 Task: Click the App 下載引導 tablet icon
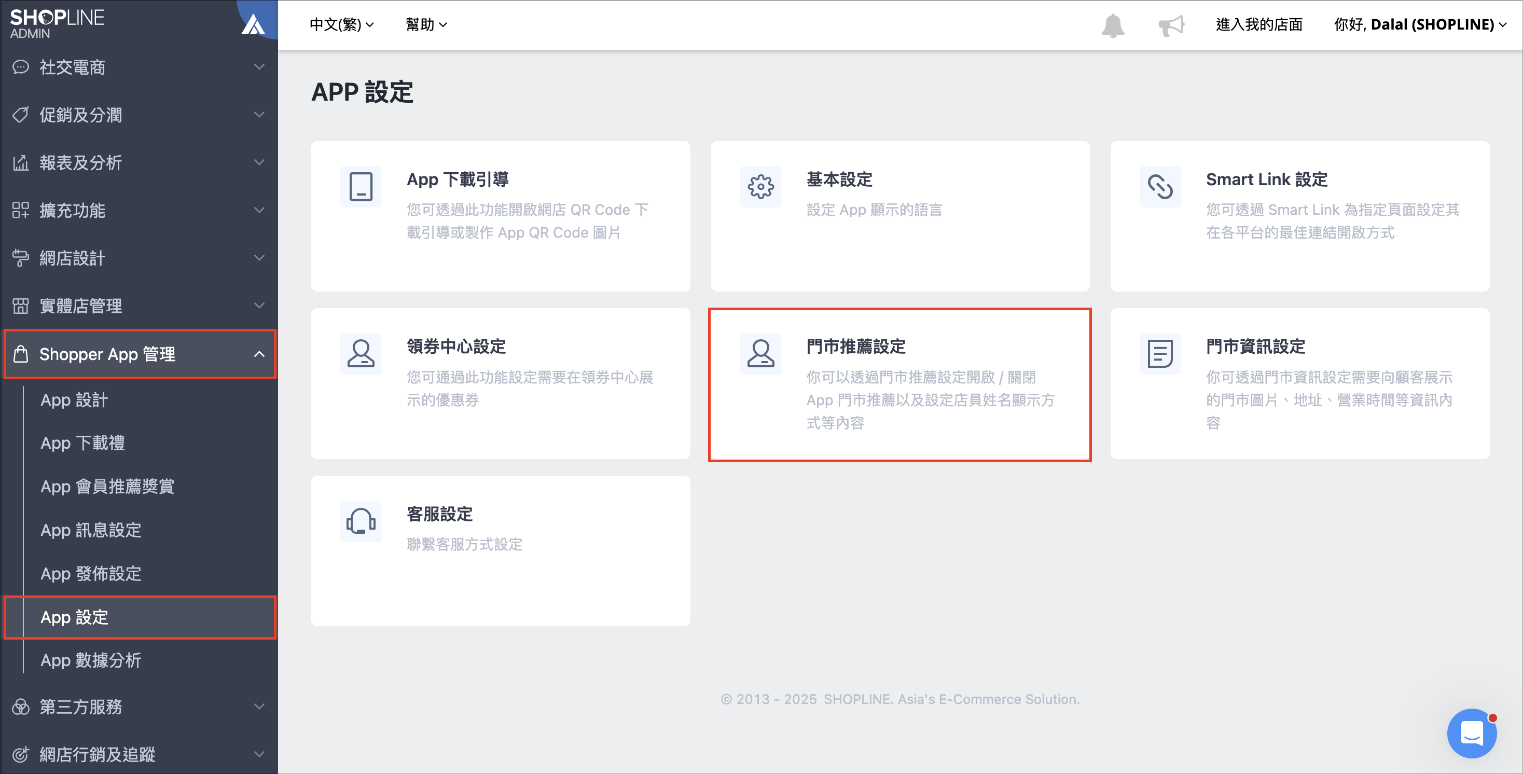tap(361, 187)
